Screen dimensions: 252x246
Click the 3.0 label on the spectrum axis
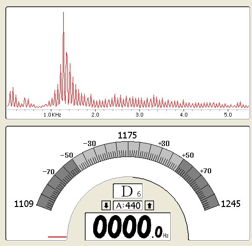click(139, 115)
